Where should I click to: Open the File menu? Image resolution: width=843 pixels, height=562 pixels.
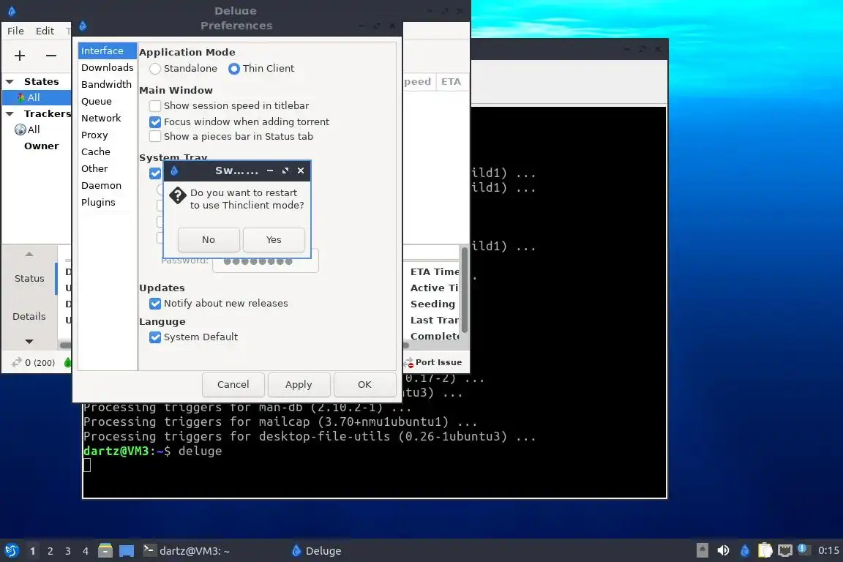pyautogui.click(x=15, y=31)
